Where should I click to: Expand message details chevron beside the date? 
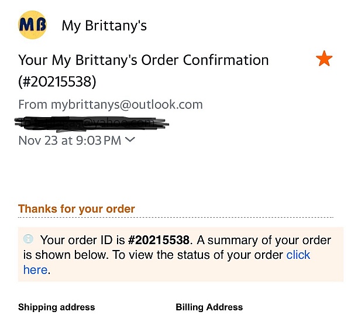point(130,140)
